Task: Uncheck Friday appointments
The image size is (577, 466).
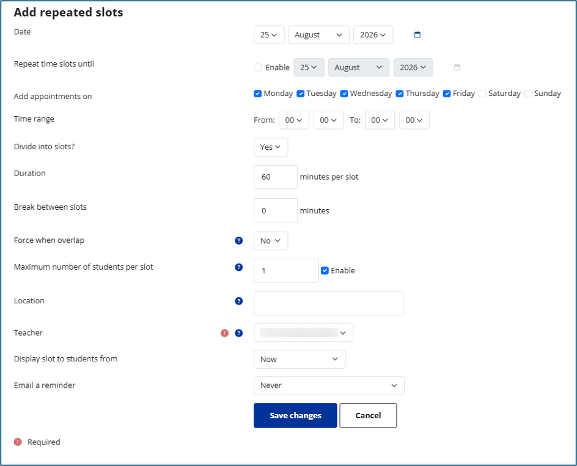Action: point(447,94)
